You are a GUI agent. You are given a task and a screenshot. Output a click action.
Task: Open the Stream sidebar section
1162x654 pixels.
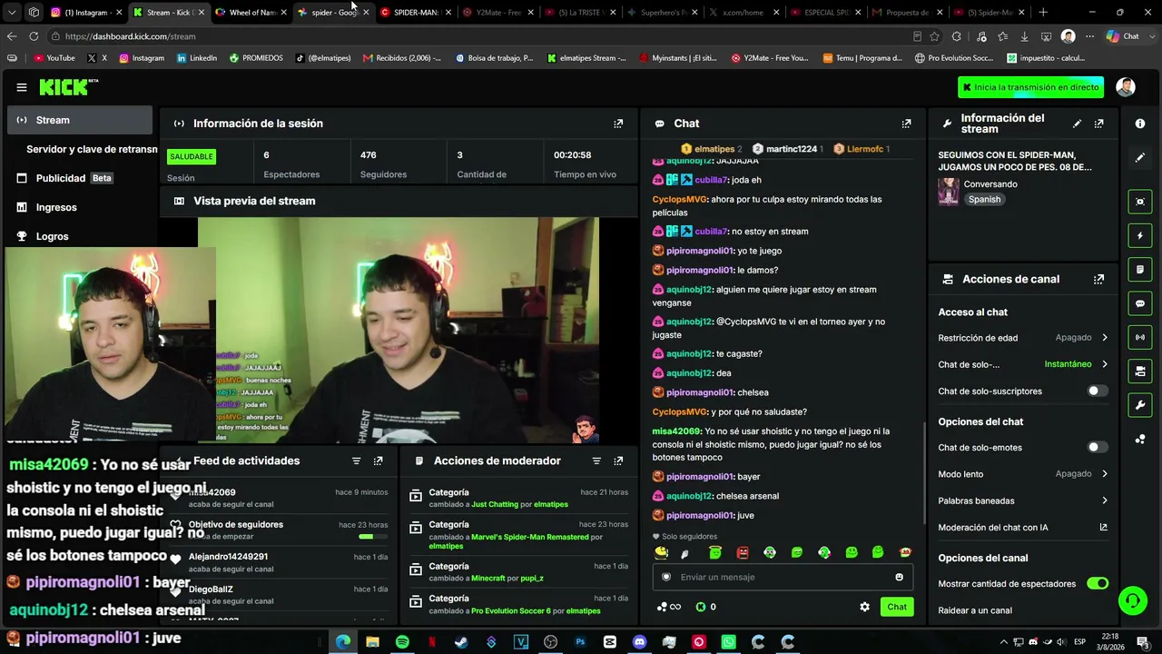(80, 120)
